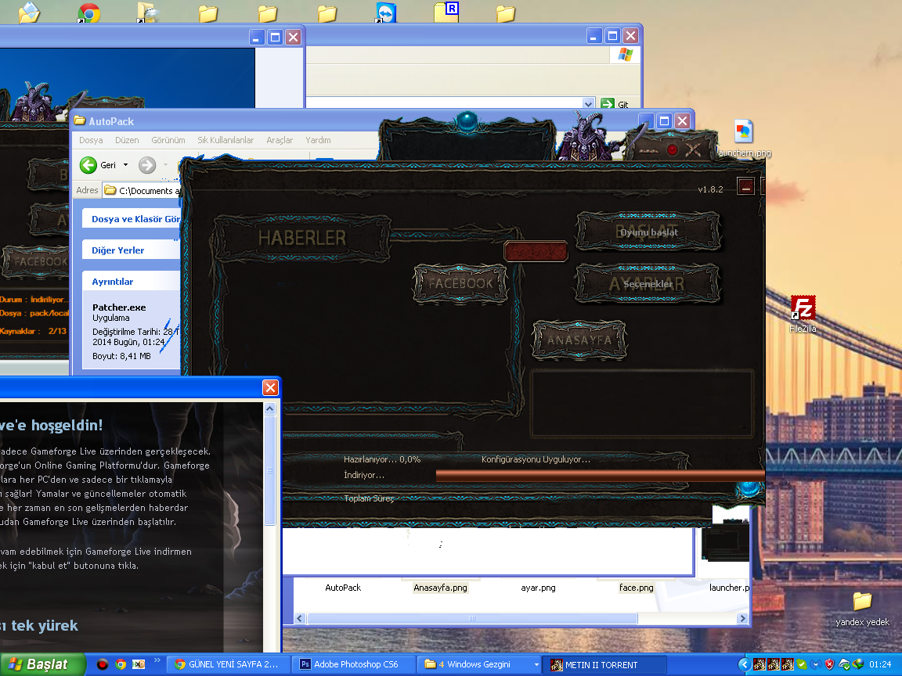The height and width of the screenshot is (676, 902).
Task: Switch to METIN II TORRENT taskbar button
Action: pos(605,664)
